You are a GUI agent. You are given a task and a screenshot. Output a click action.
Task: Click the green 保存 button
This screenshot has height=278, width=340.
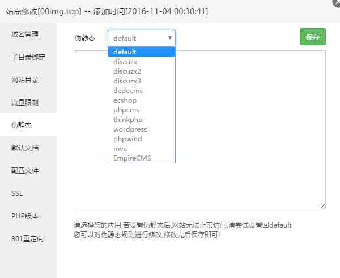[312, 37]
